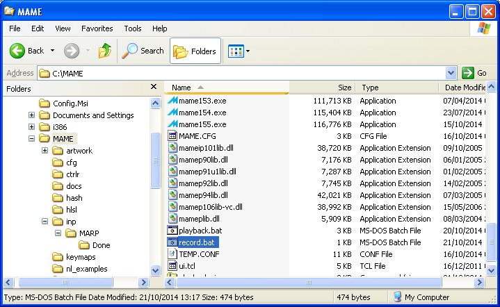Screen dimensions: 500x307
Task: Click the Back navigation button
Action: pyautogui.click(x=28, y=51)
